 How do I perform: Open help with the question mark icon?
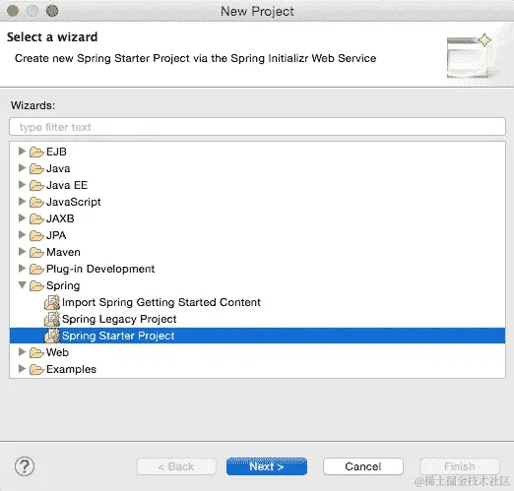click(x=25, y=466)
